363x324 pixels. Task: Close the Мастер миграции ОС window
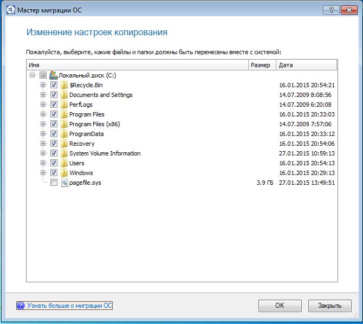pyautogui.click(x=349, y=10)
